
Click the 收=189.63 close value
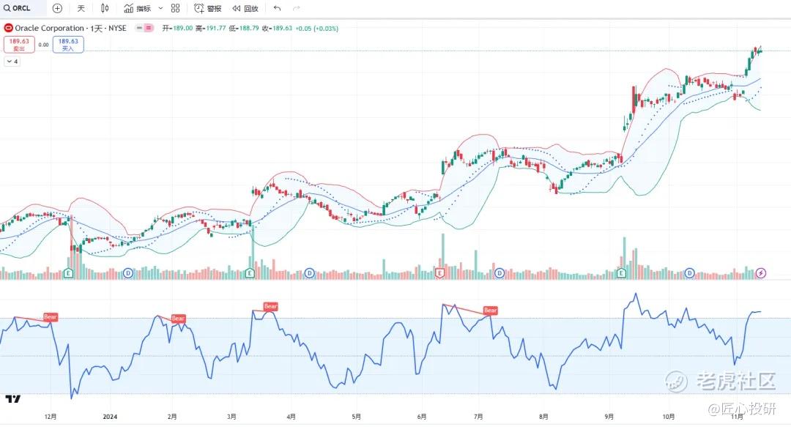(277, 29)
